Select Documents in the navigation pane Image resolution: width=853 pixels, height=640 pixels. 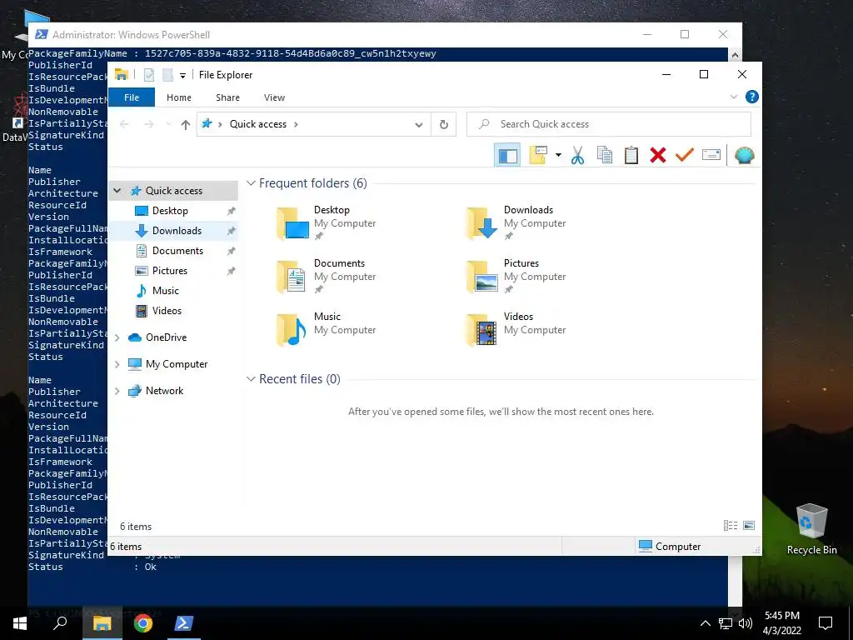pyautogui.click(x=177, y=251)
